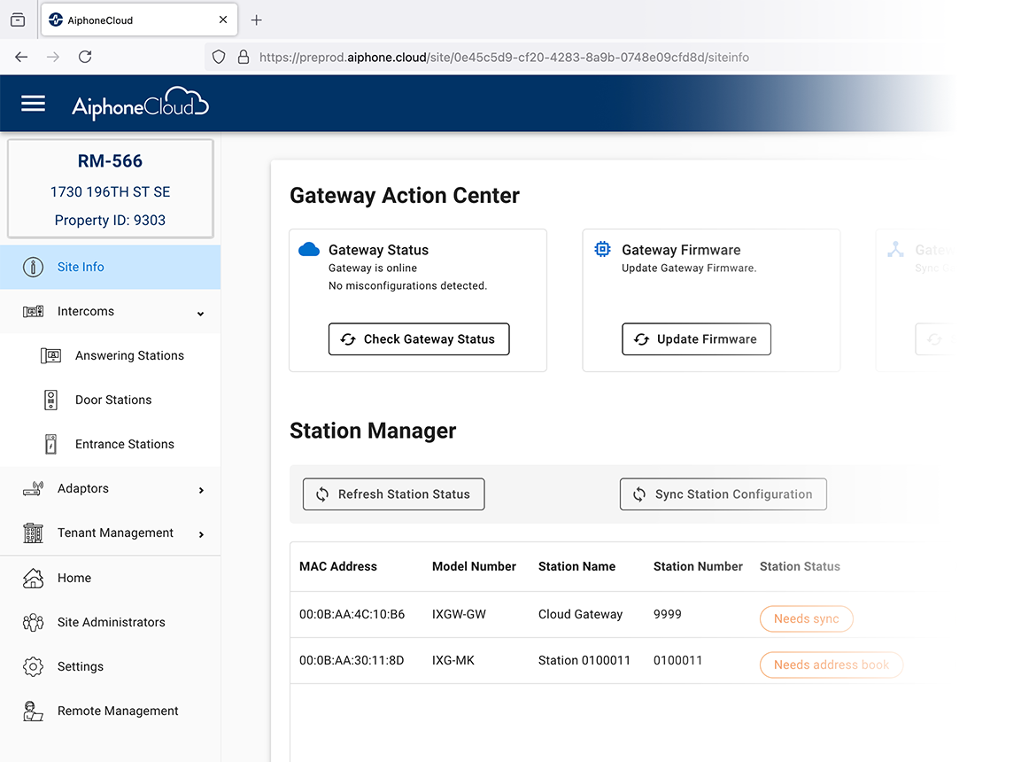This screenshot has width=1029, height=762.
Task: Click the Site Administrators people icon
Action: coord(33,622)
